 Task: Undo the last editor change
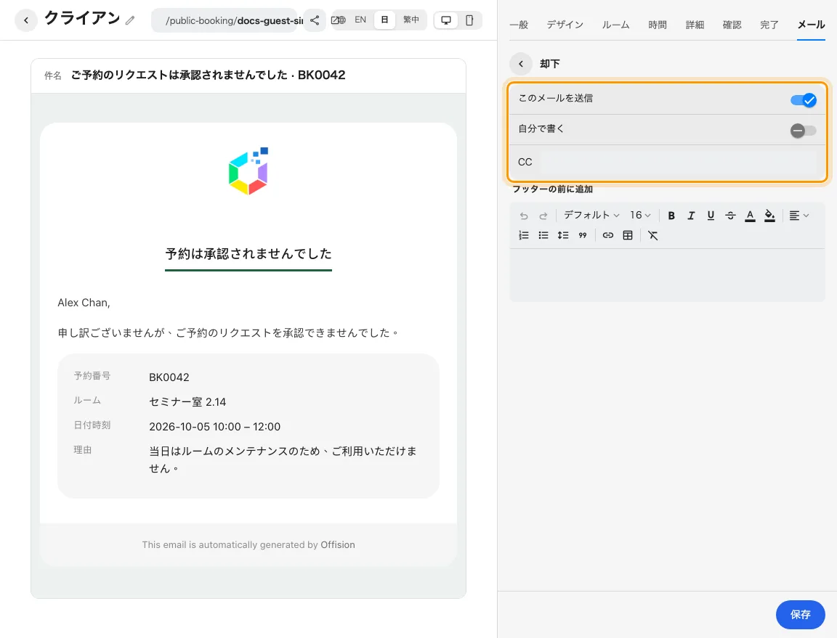pyautogui.click(x=524, y=216)
